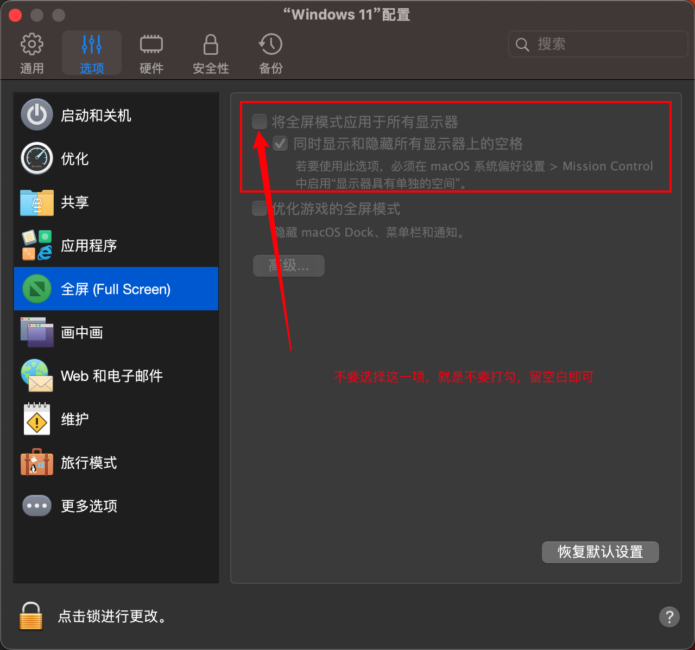Image resolution: width=695 pixels, height=650 pixels.
Task: Click the 隐藏 macOS Dock、菜单栏和通知 description
Action: tap(368, 233)
